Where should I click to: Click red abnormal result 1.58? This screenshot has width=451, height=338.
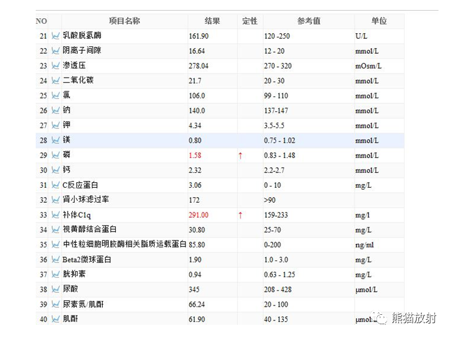pyautogui.click(x=195, y=155)
